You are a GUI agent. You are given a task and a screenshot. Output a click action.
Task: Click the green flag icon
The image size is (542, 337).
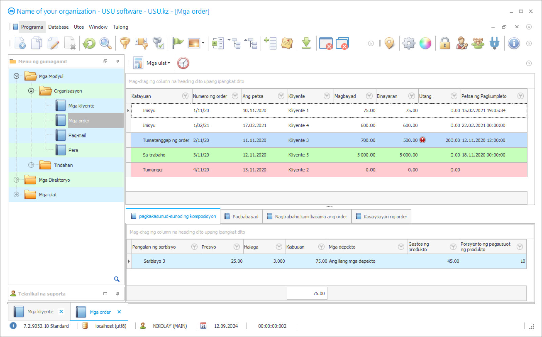coord(178,43)
